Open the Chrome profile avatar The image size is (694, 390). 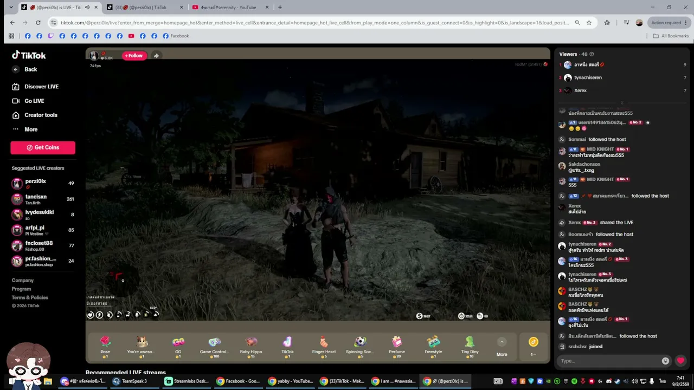click(x=639, y=23)
